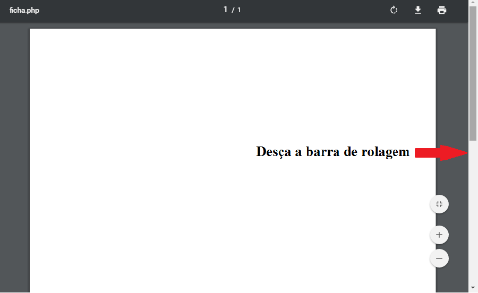Rotate the PDF document clockwise
The height and width of the screenshot is (293, 478).
click(394, 10)
